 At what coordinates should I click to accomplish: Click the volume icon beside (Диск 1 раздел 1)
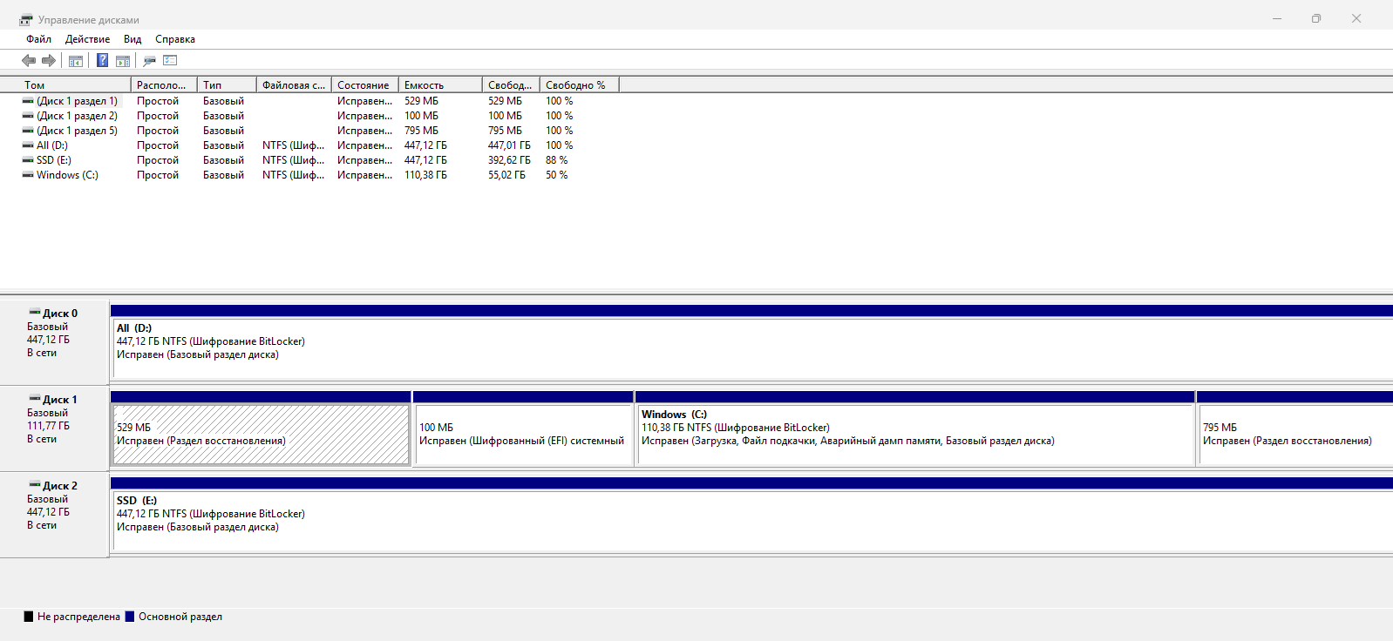point(28,101)
